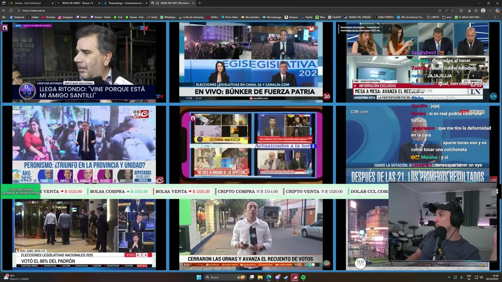Click the browser back arrow
This screenshot has width=502, height=282.
click(x=4, y=11)
